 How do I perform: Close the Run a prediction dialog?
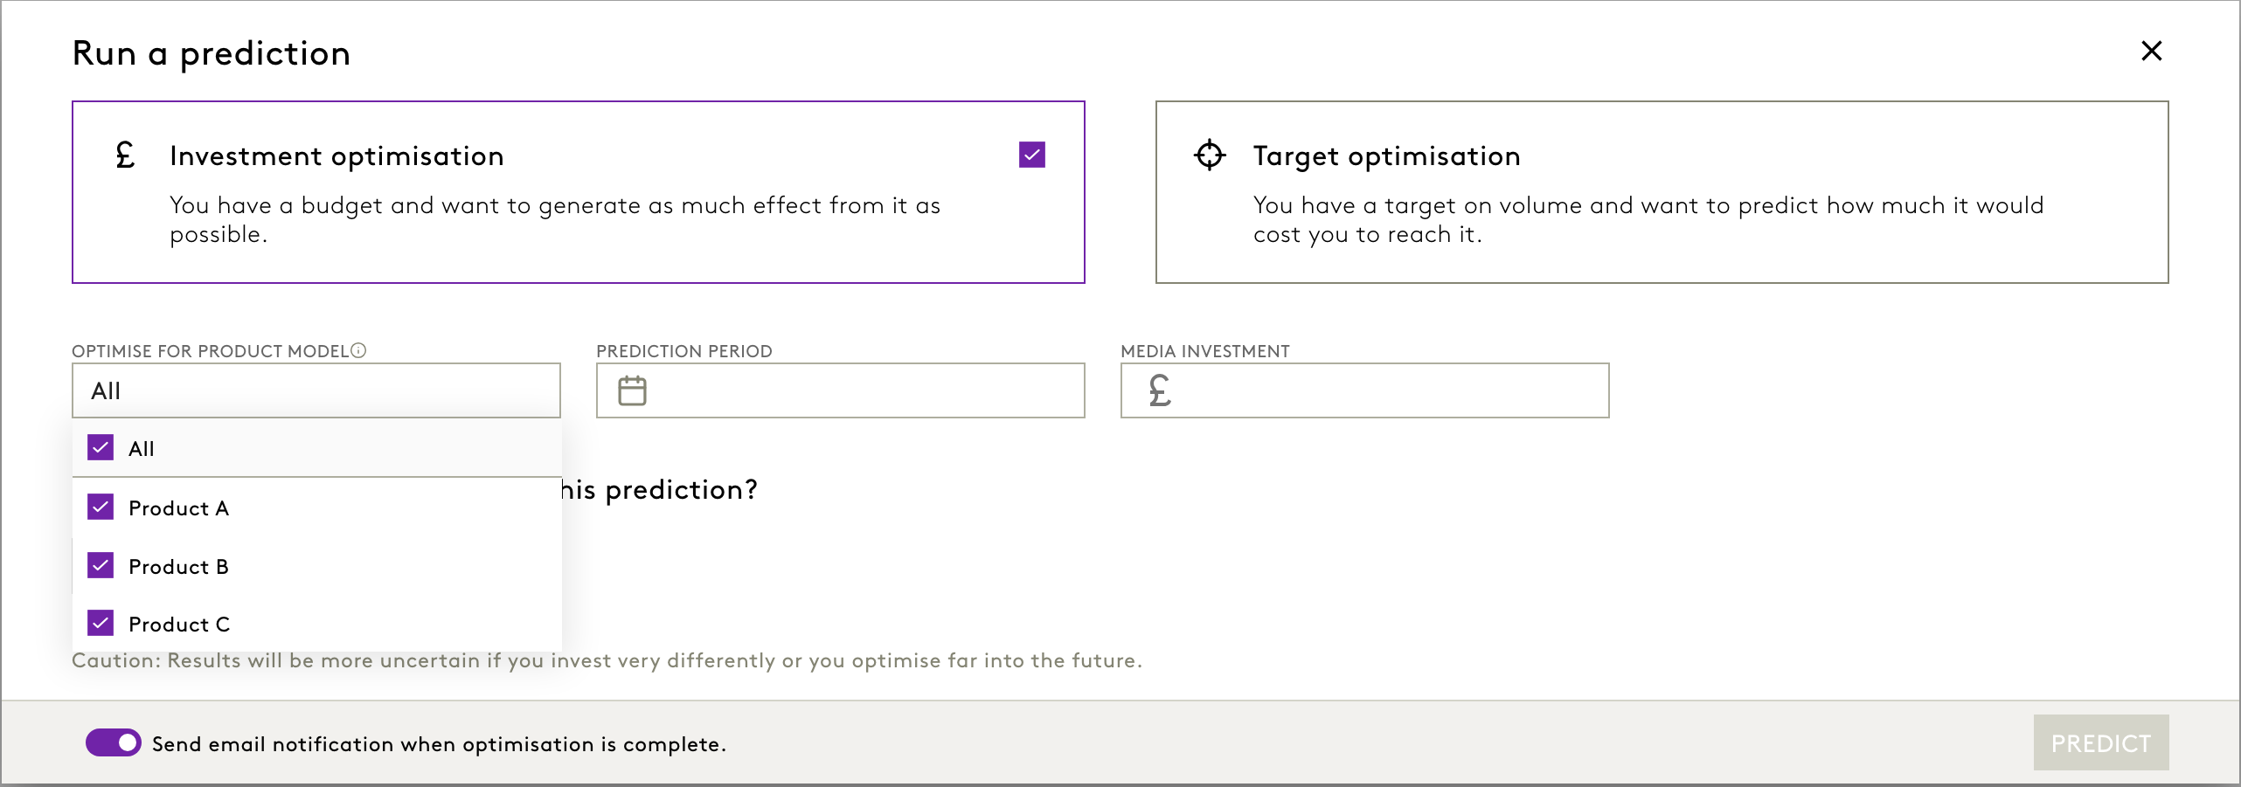coord(2151,51)
